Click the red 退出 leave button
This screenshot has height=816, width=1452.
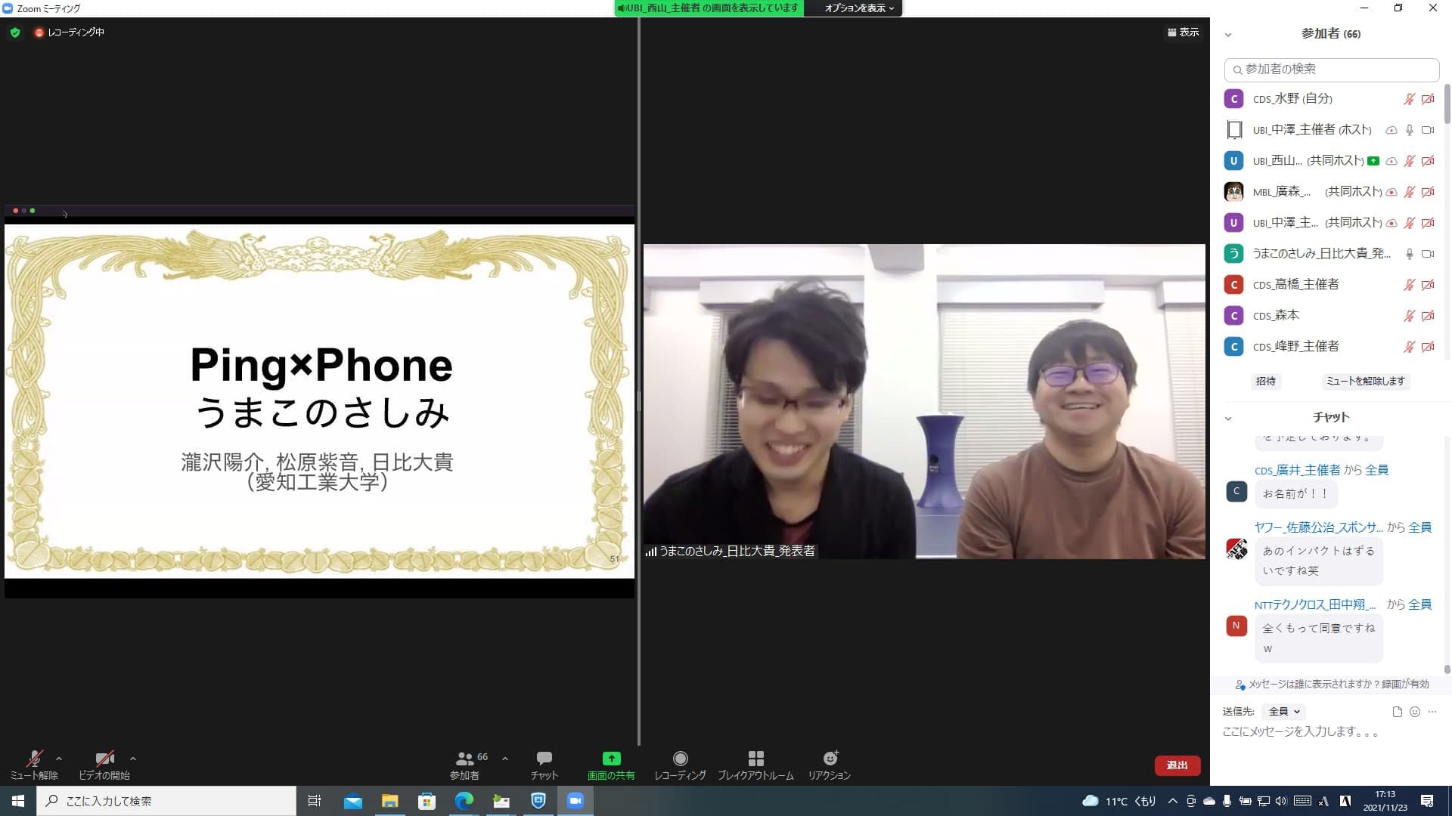1177,765
